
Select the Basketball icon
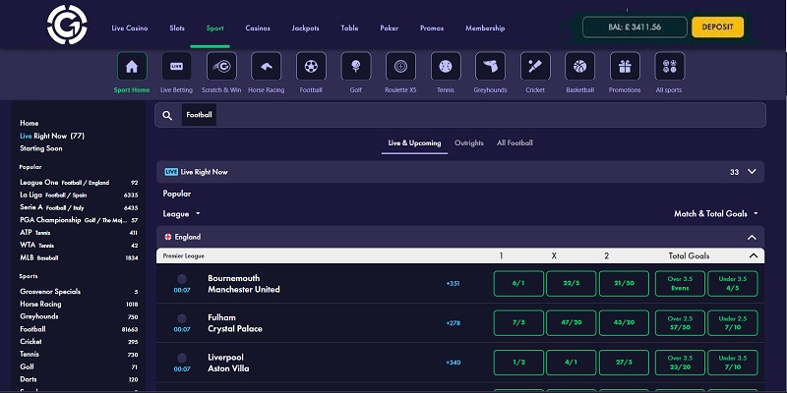tap(579, 66)
